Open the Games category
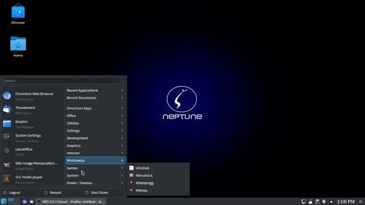Image resolution: width=365 pixels, height=205 pixels. point(95,168)
